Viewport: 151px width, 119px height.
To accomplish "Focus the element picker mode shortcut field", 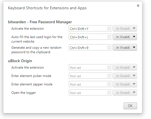I will [x=91, y=76].
